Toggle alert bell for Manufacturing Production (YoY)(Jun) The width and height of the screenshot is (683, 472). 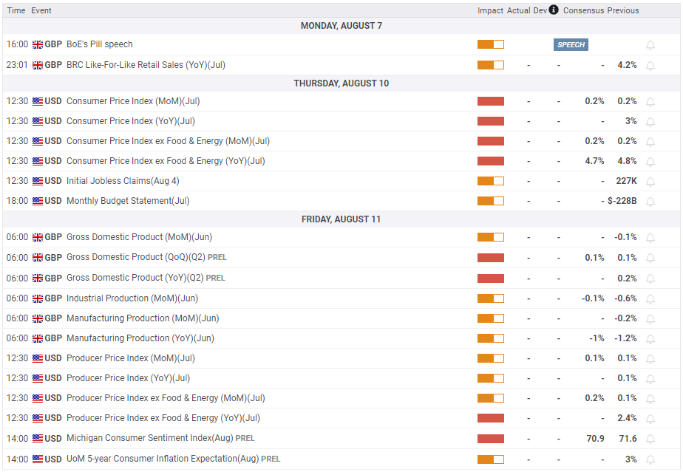tap(650, 338)
